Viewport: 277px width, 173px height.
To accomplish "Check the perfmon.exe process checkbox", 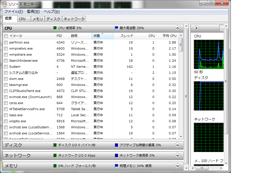I will (x=6, y=43).
